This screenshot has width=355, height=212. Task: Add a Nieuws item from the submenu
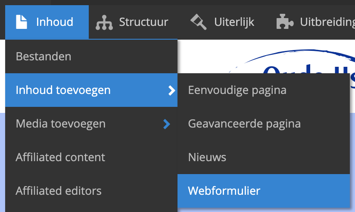[207, 157]
